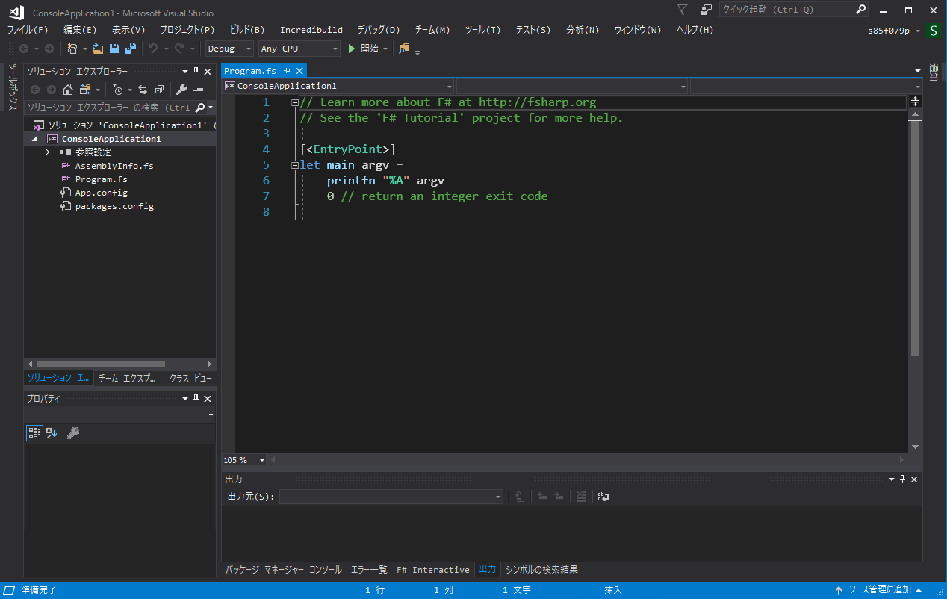Image resolution: width=947 pixels, height=599 pixels.
Task: Expand the 参照設定 node in Solution Explorer
Action: point(46,152)
